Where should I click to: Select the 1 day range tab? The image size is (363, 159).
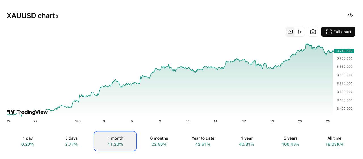tap(28, 141)
